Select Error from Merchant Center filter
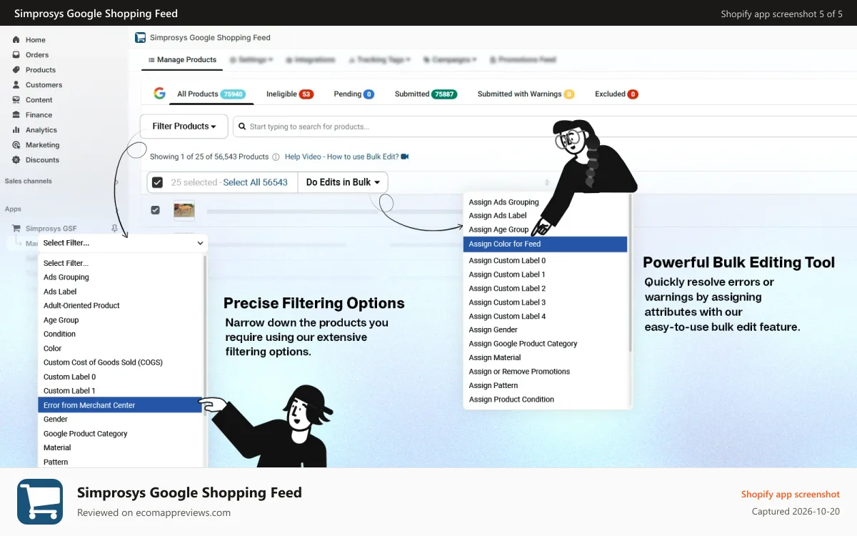The image size is (857, 536). [121, 405]
